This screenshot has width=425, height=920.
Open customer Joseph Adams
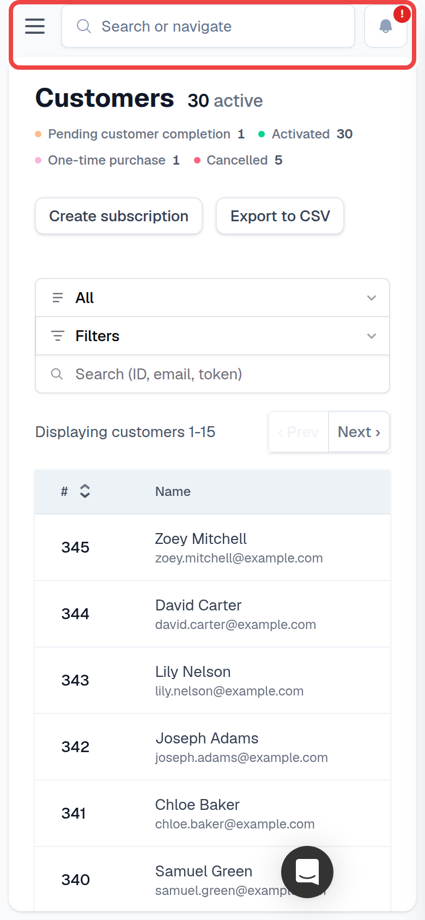coord(207,739)
